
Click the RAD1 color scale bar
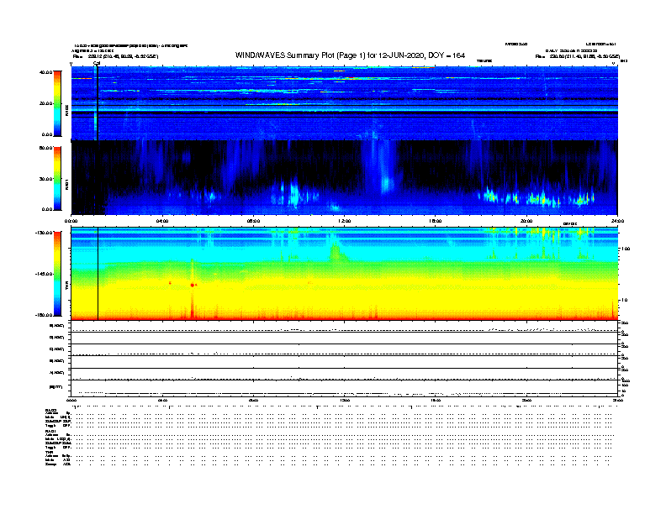tap(58, 179)
